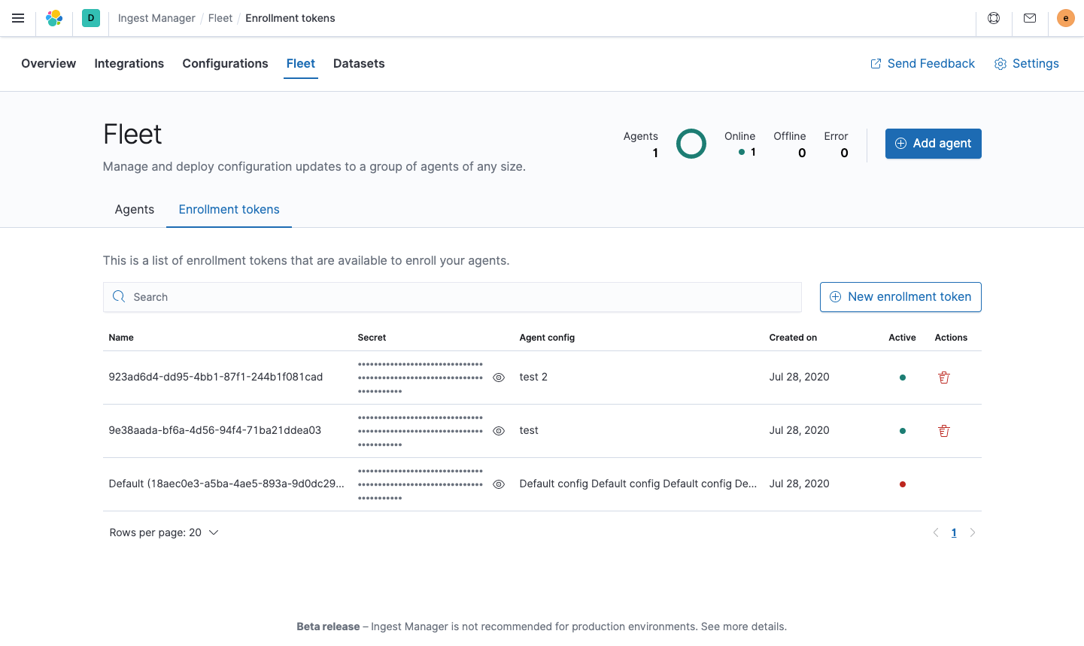Switch to the Agents tab

tap(134, 209)
